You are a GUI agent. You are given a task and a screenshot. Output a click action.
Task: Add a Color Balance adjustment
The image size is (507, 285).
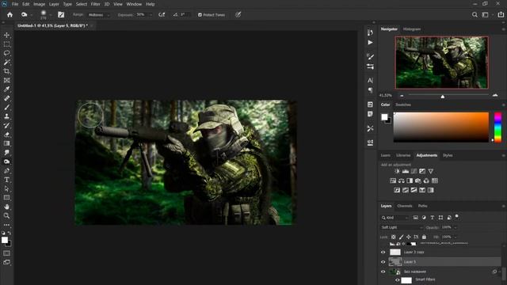click(x=402, y=180)
